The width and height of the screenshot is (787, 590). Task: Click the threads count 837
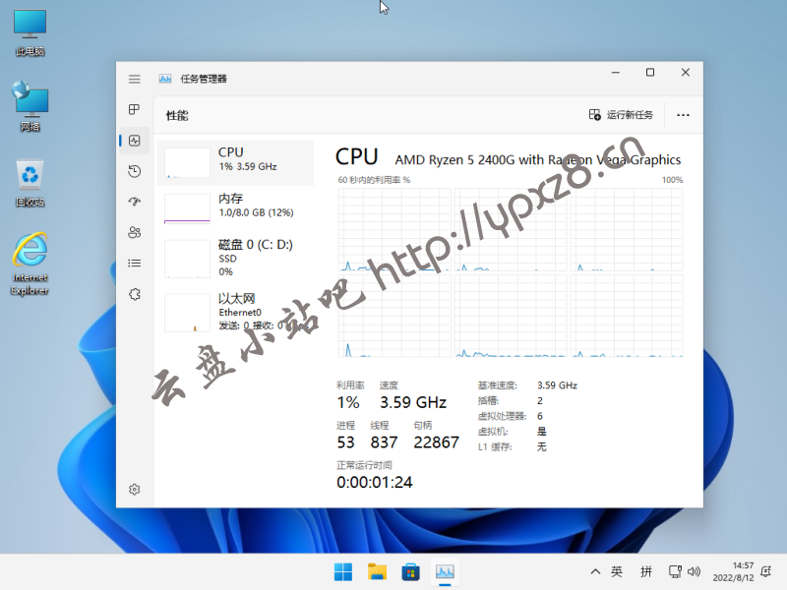tap(384, 442)
